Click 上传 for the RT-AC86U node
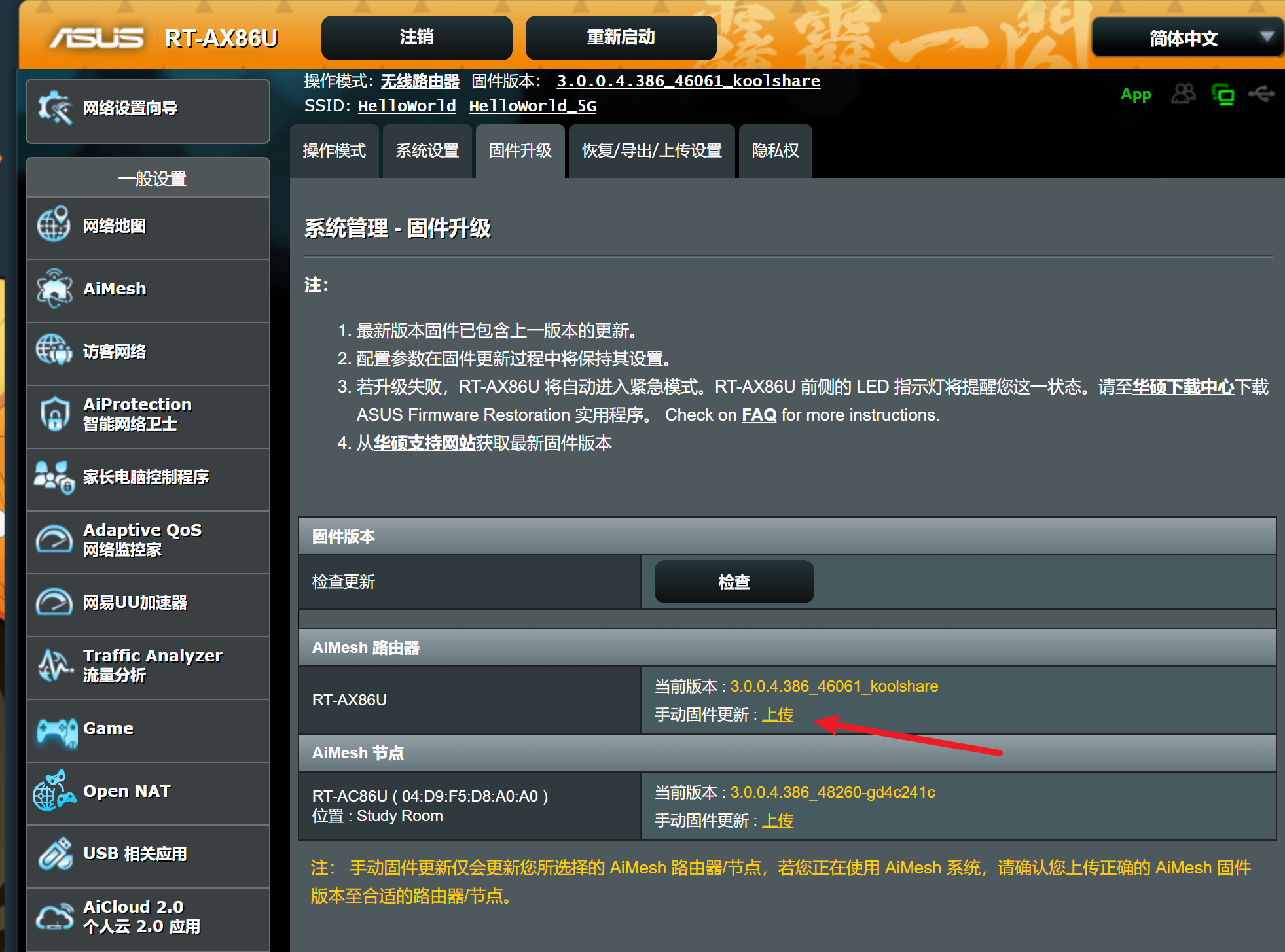The width and height of the screenshot is (1285, 952). [778, 820]
